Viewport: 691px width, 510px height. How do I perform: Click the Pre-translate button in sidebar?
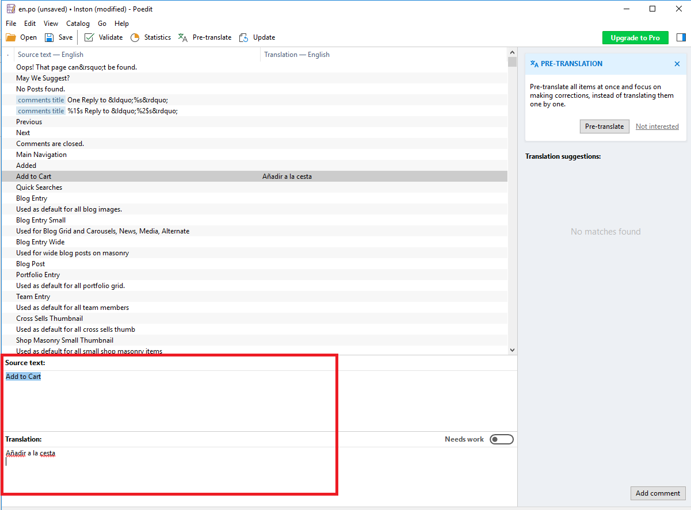(x=604, y=126)
